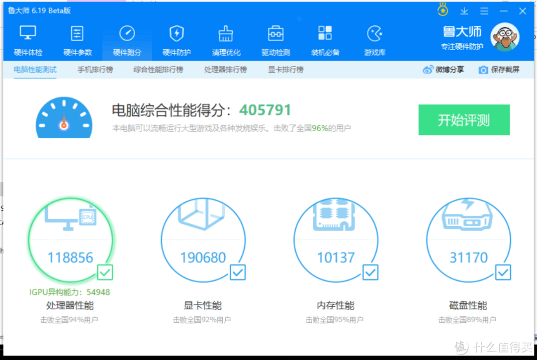
Task: Click overall score 405791
Action: coord(265,110)
